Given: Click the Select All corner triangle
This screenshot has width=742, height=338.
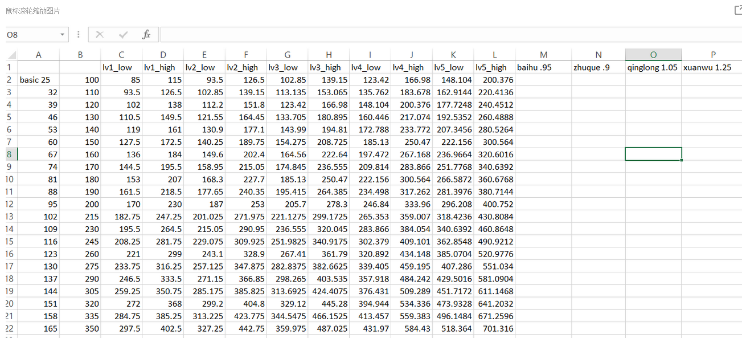Looking at the screenshot, I should coord(11,55).
